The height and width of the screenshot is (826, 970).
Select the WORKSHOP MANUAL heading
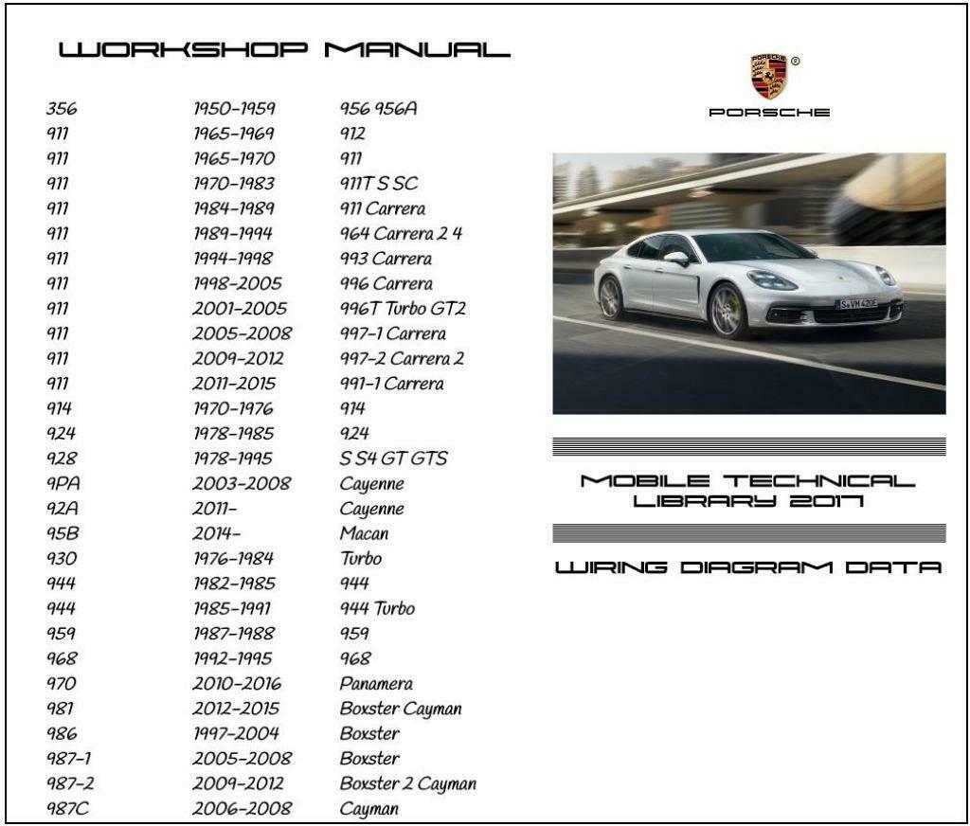[284, 49]
